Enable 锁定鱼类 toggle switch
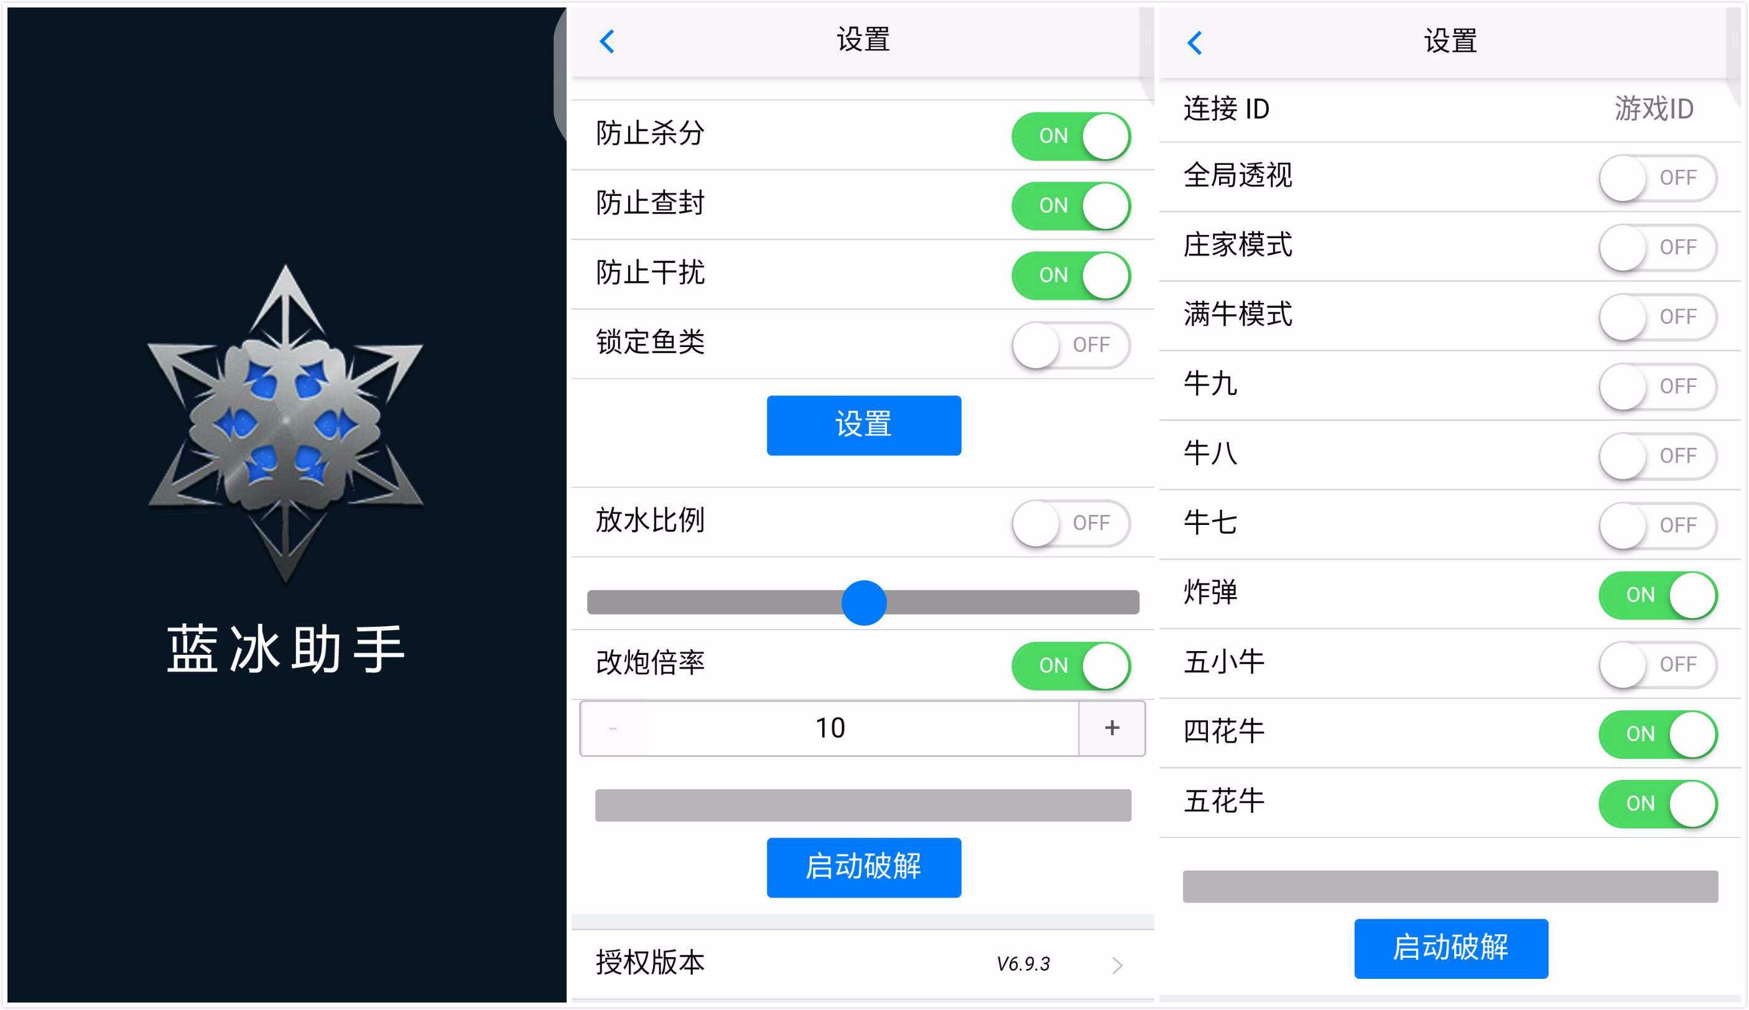Viewport: 1749px width, 1010px height. coord(1074,345)
